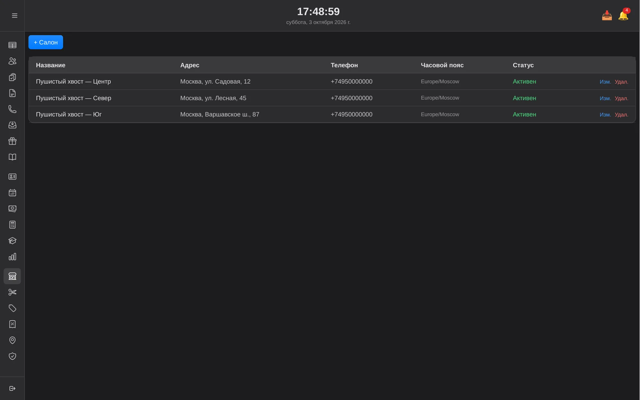Open the graduation cap sidebar icon

[12, 241]
